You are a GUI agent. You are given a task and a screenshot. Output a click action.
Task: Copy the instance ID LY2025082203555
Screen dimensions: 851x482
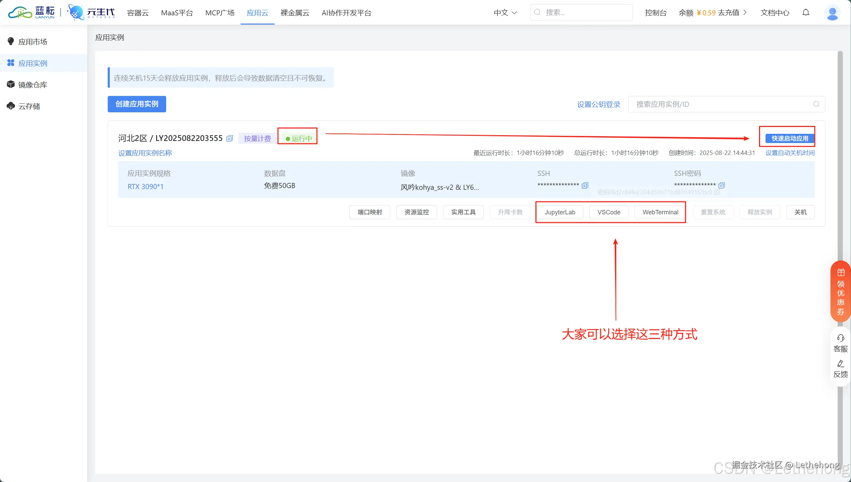(x=229, y=138)
